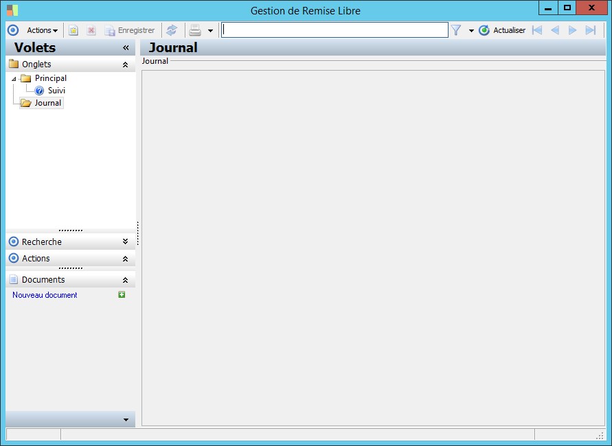
Task: Click the new record star icon
Action: [73, 30]
